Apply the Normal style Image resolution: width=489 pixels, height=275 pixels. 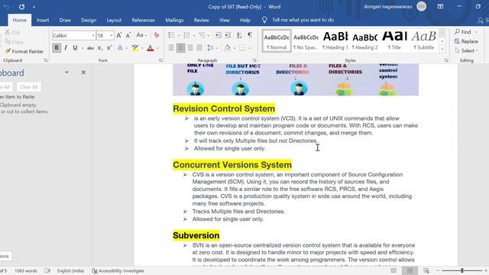pyautogui.click(x=277, y=40)
